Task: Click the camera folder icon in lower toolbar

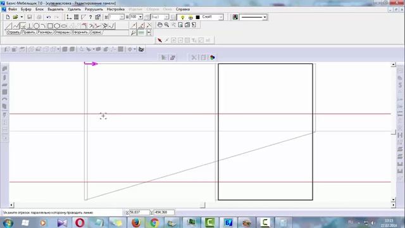Action: (x=141, y=49)
